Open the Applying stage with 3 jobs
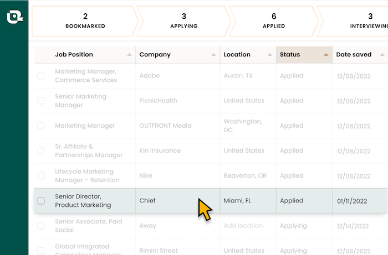388x255 pixels. coord(183,21)
